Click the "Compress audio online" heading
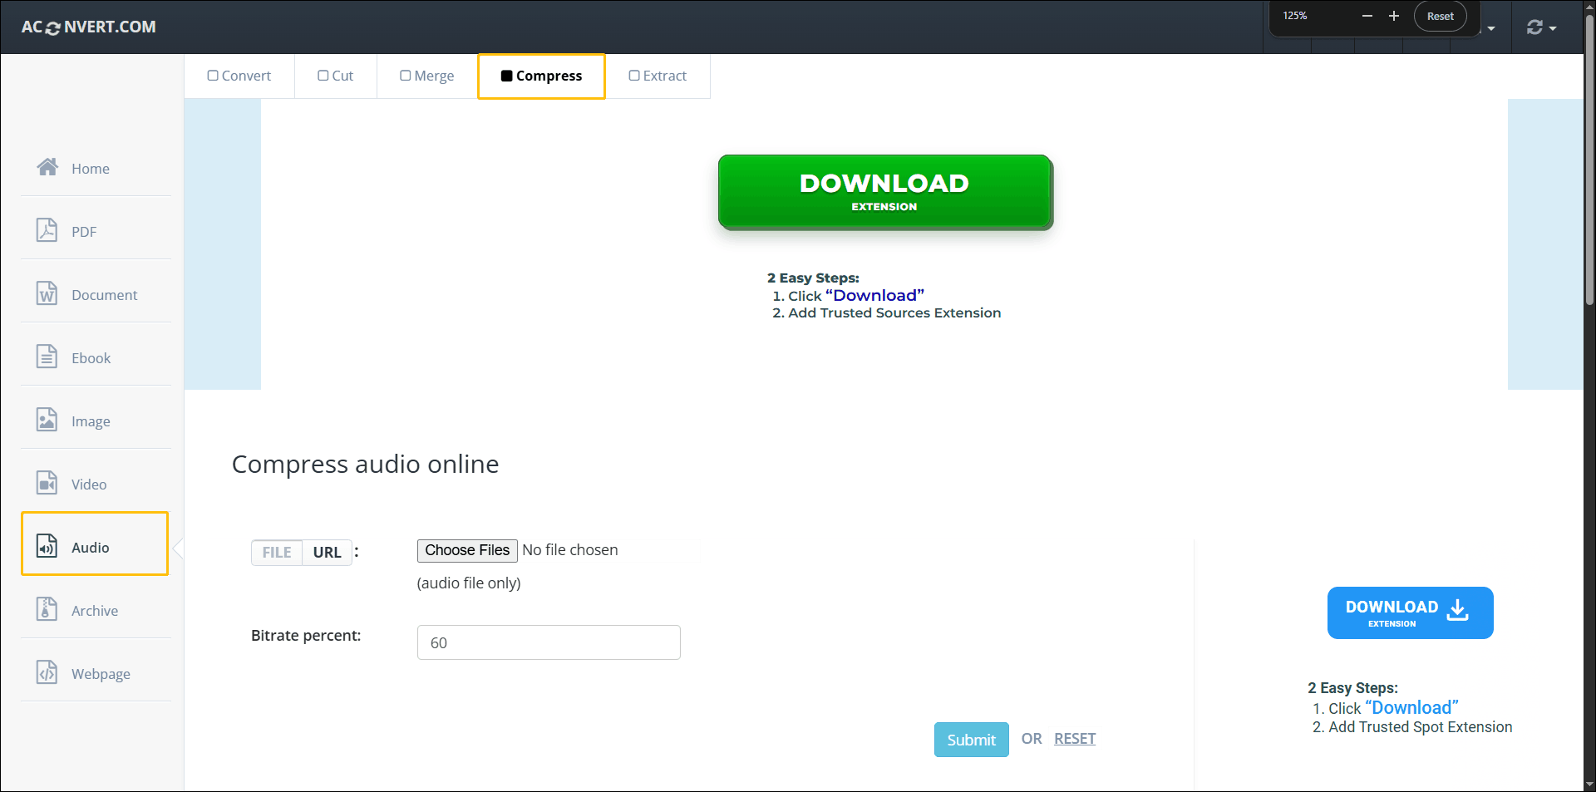Image resolution: width=1596 pixels, height=792 pixels. click(x=365, y=464)
